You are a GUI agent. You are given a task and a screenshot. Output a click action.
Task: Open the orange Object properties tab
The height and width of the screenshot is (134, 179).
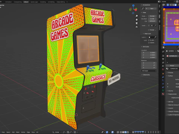tap(163, 74)
